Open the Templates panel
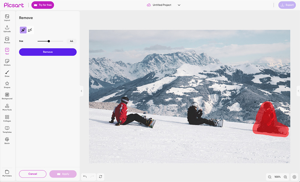The image size is (300, 182). 7,129
